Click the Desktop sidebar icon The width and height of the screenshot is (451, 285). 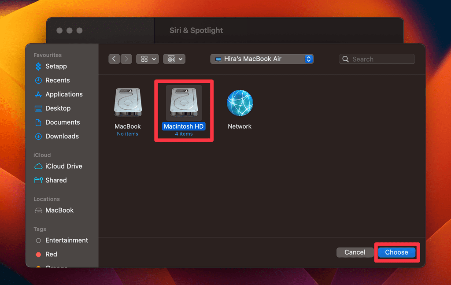pos(38,108)
